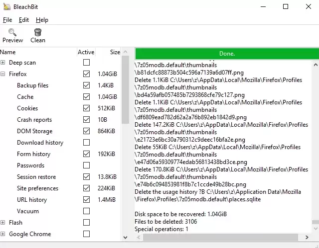Select the Google Chrome item label

point(30,234)
